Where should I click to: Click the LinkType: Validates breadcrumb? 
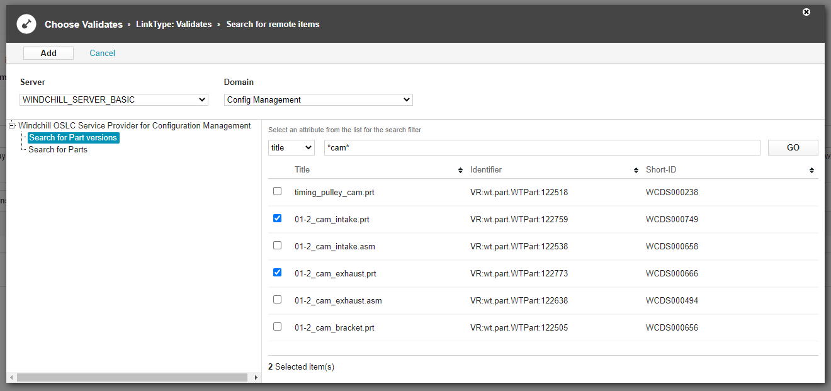[x=174, y=24]
